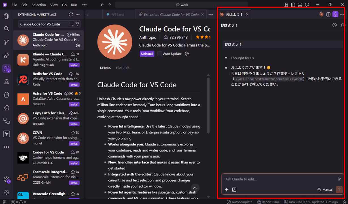The image size is (348, 204).
Task: Refresh the Extensions Marketplace list
Action: coord(71,14)
